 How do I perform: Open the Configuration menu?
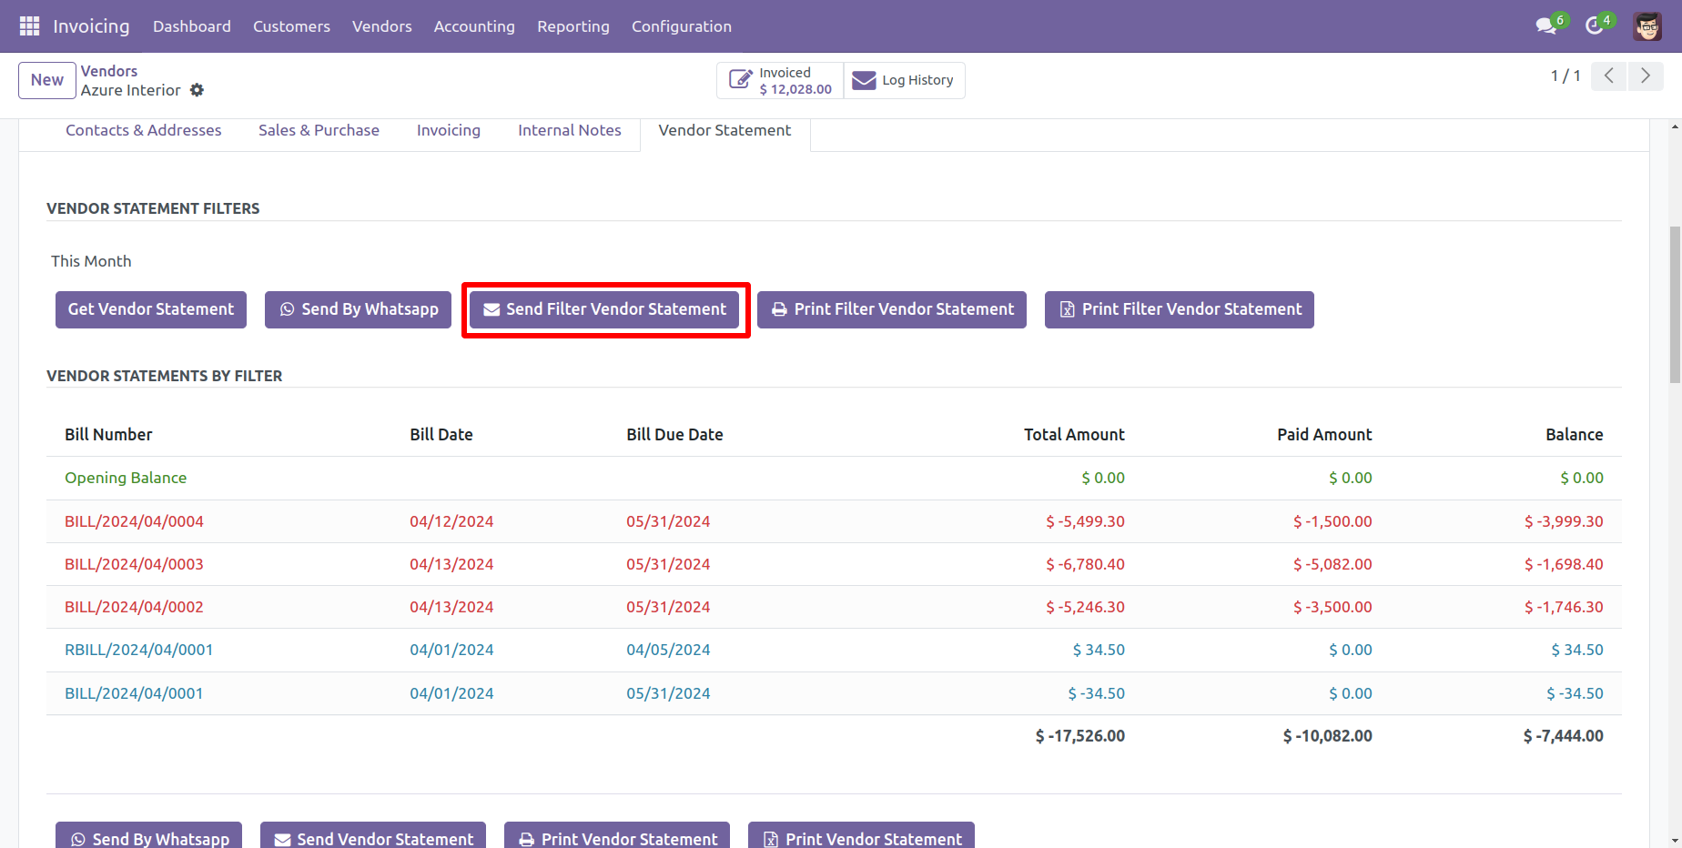(682, 26)
